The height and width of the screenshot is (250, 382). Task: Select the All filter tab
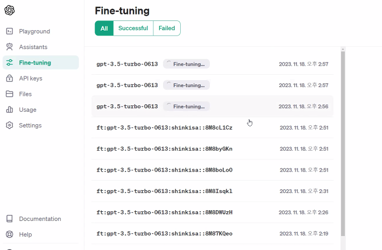[104, 28]
